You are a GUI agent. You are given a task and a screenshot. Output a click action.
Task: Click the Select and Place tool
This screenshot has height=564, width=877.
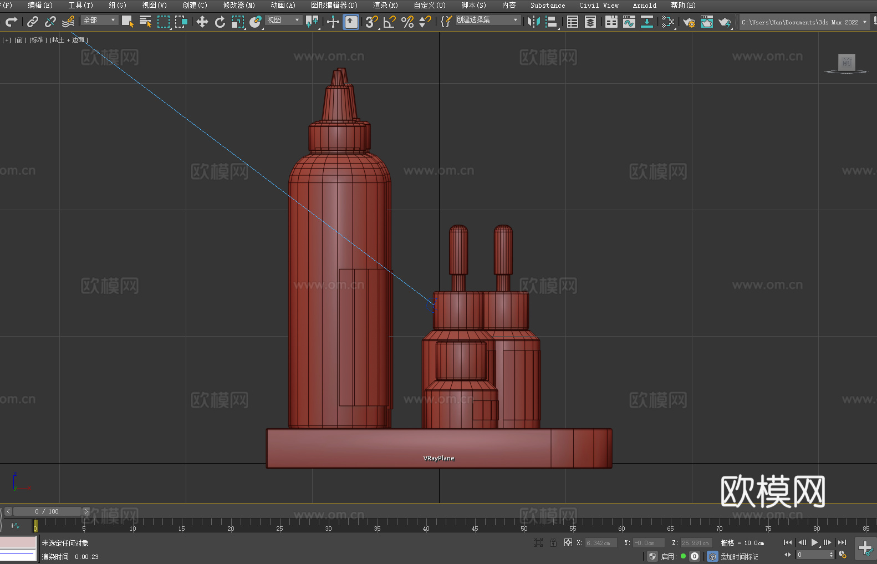[256, 22]
